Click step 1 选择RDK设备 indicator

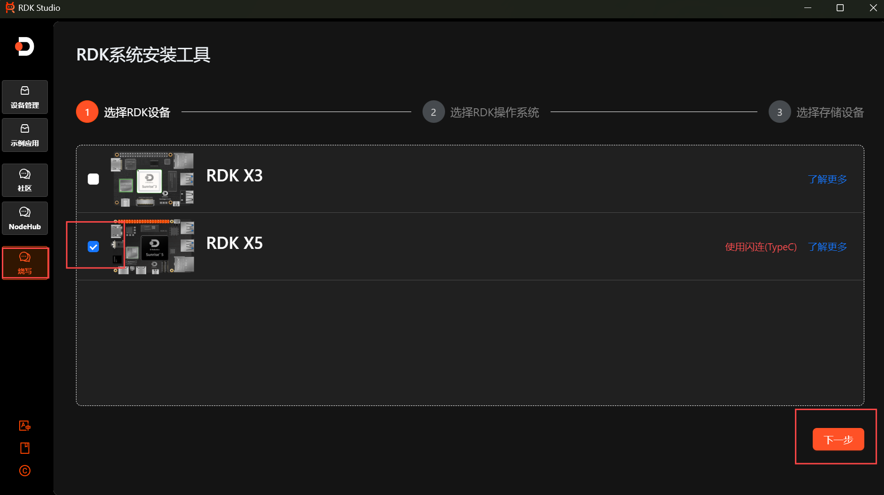click(x=87, y=112)
